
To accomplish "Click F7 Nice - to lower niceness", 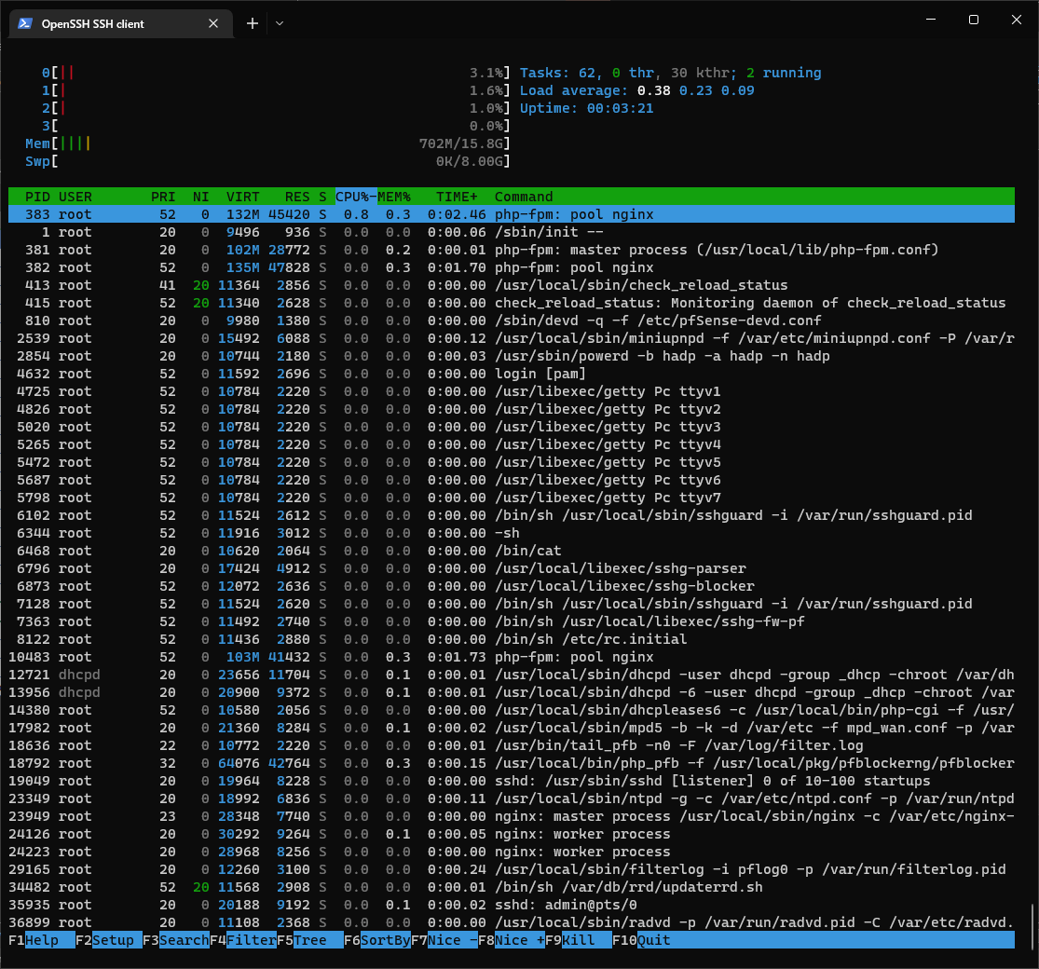I will point(444,940).
